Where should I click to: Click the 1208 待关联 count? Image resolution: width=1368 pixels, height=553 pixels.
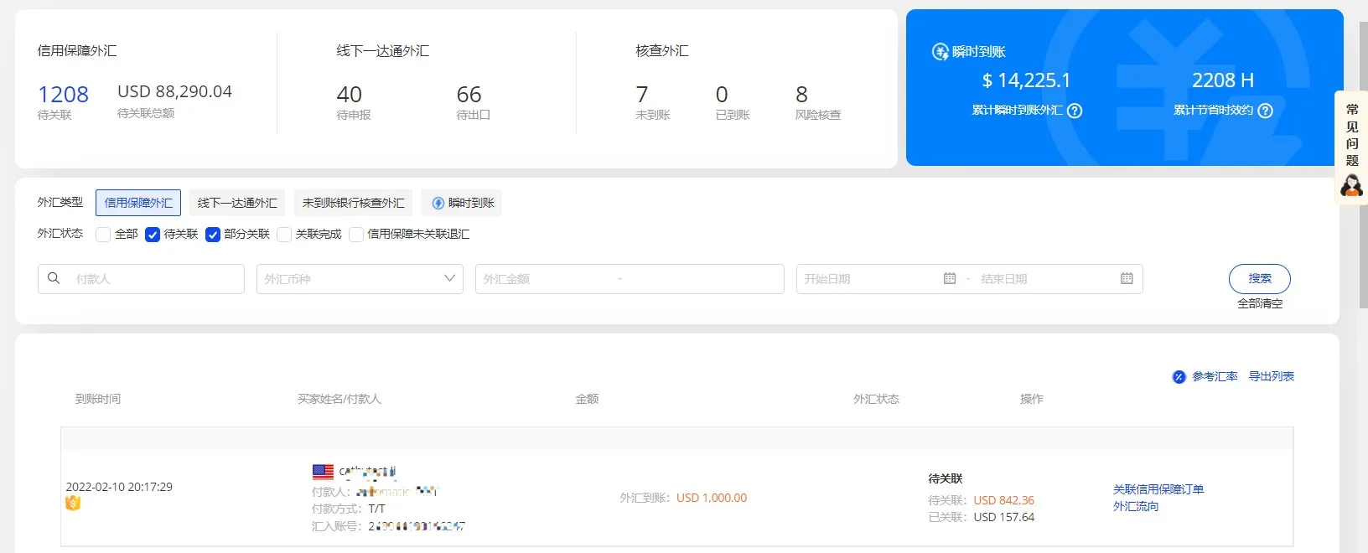coord(63,95)
